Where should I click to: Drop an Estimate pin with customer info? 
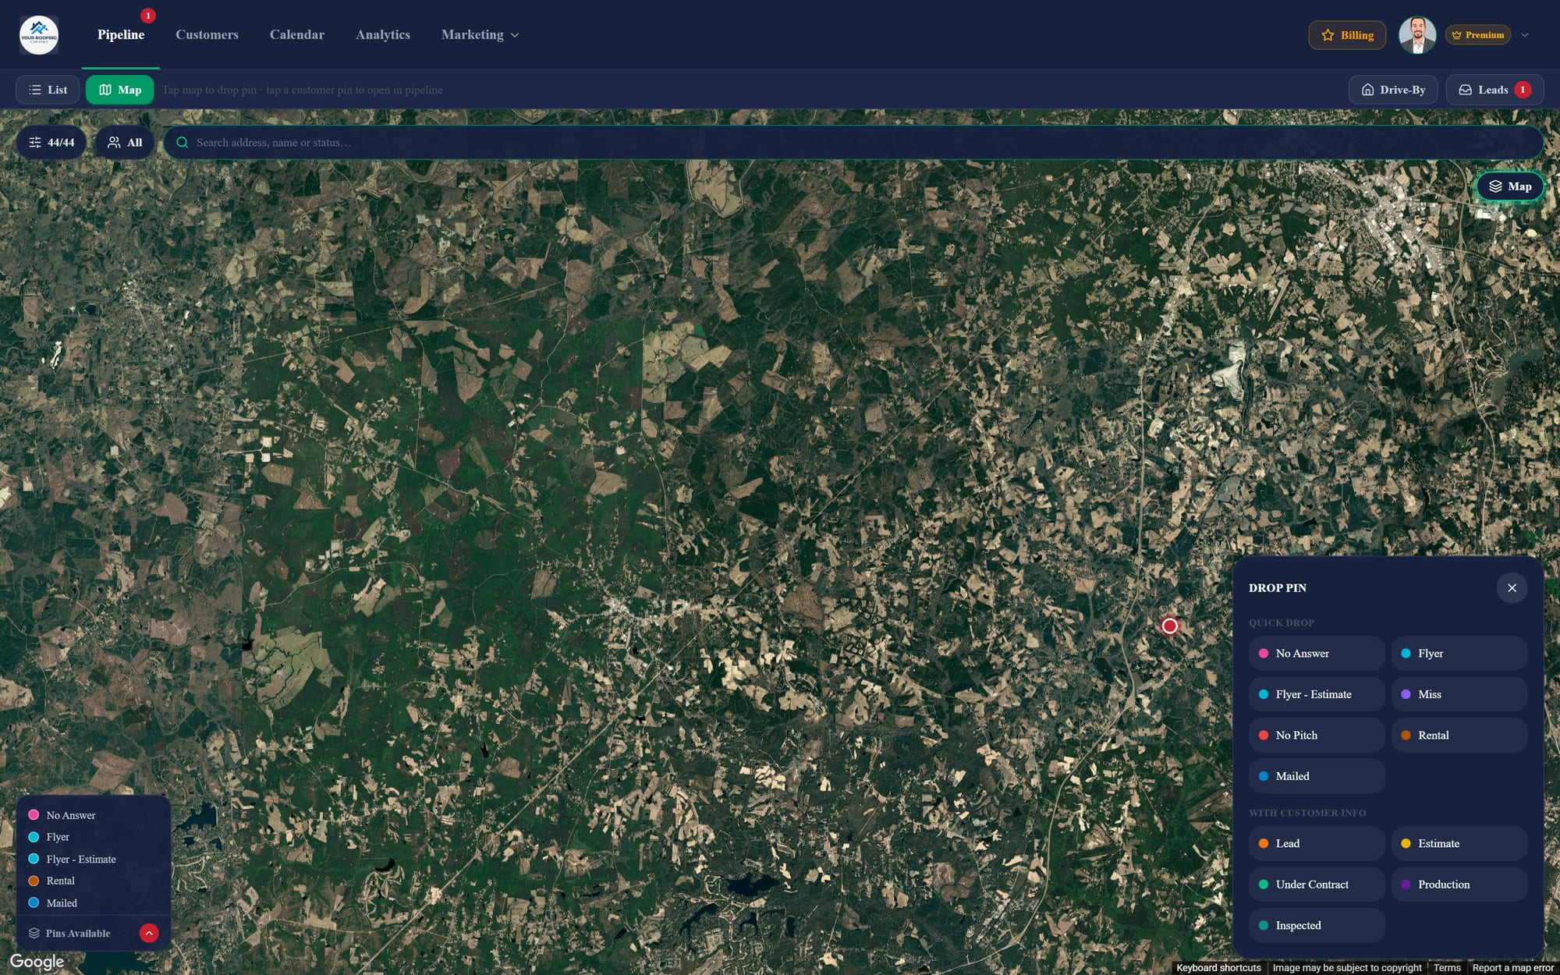(1459, 844)
